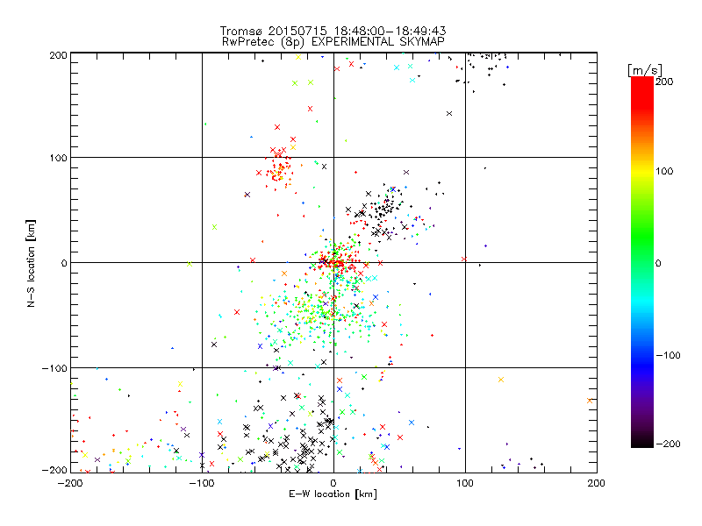The width and height of the screenshot is (702, 526).
Task: Click the N-S axis tick label '200'
Action: pos(58,55)
